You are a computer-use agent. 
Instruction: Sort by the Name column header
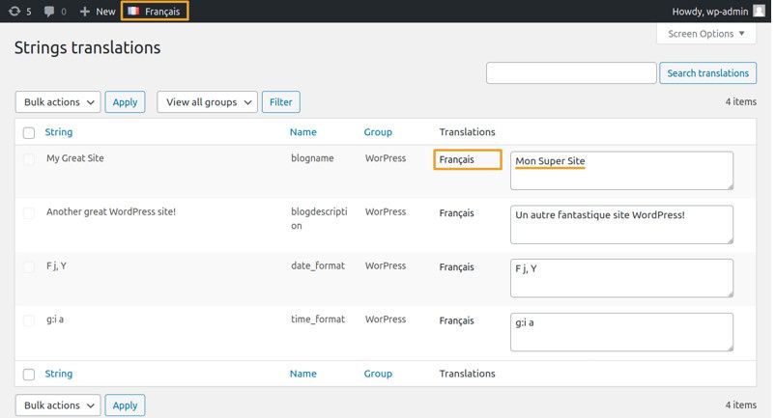(302, 132)
